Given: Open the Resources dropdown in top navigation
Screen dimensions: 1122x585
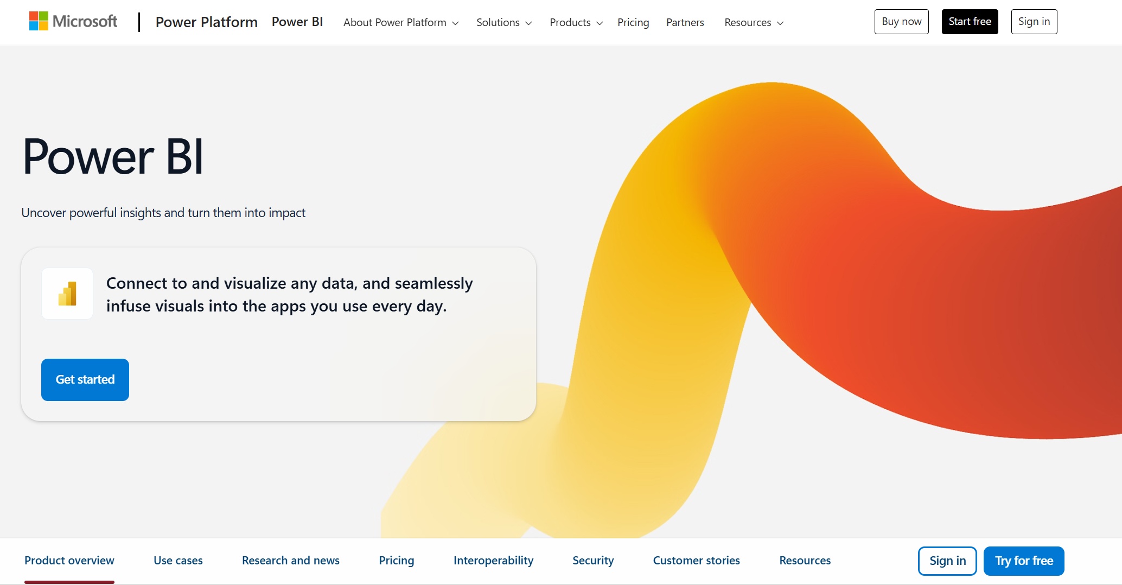Looking at the screenshot, I should 753,22.
